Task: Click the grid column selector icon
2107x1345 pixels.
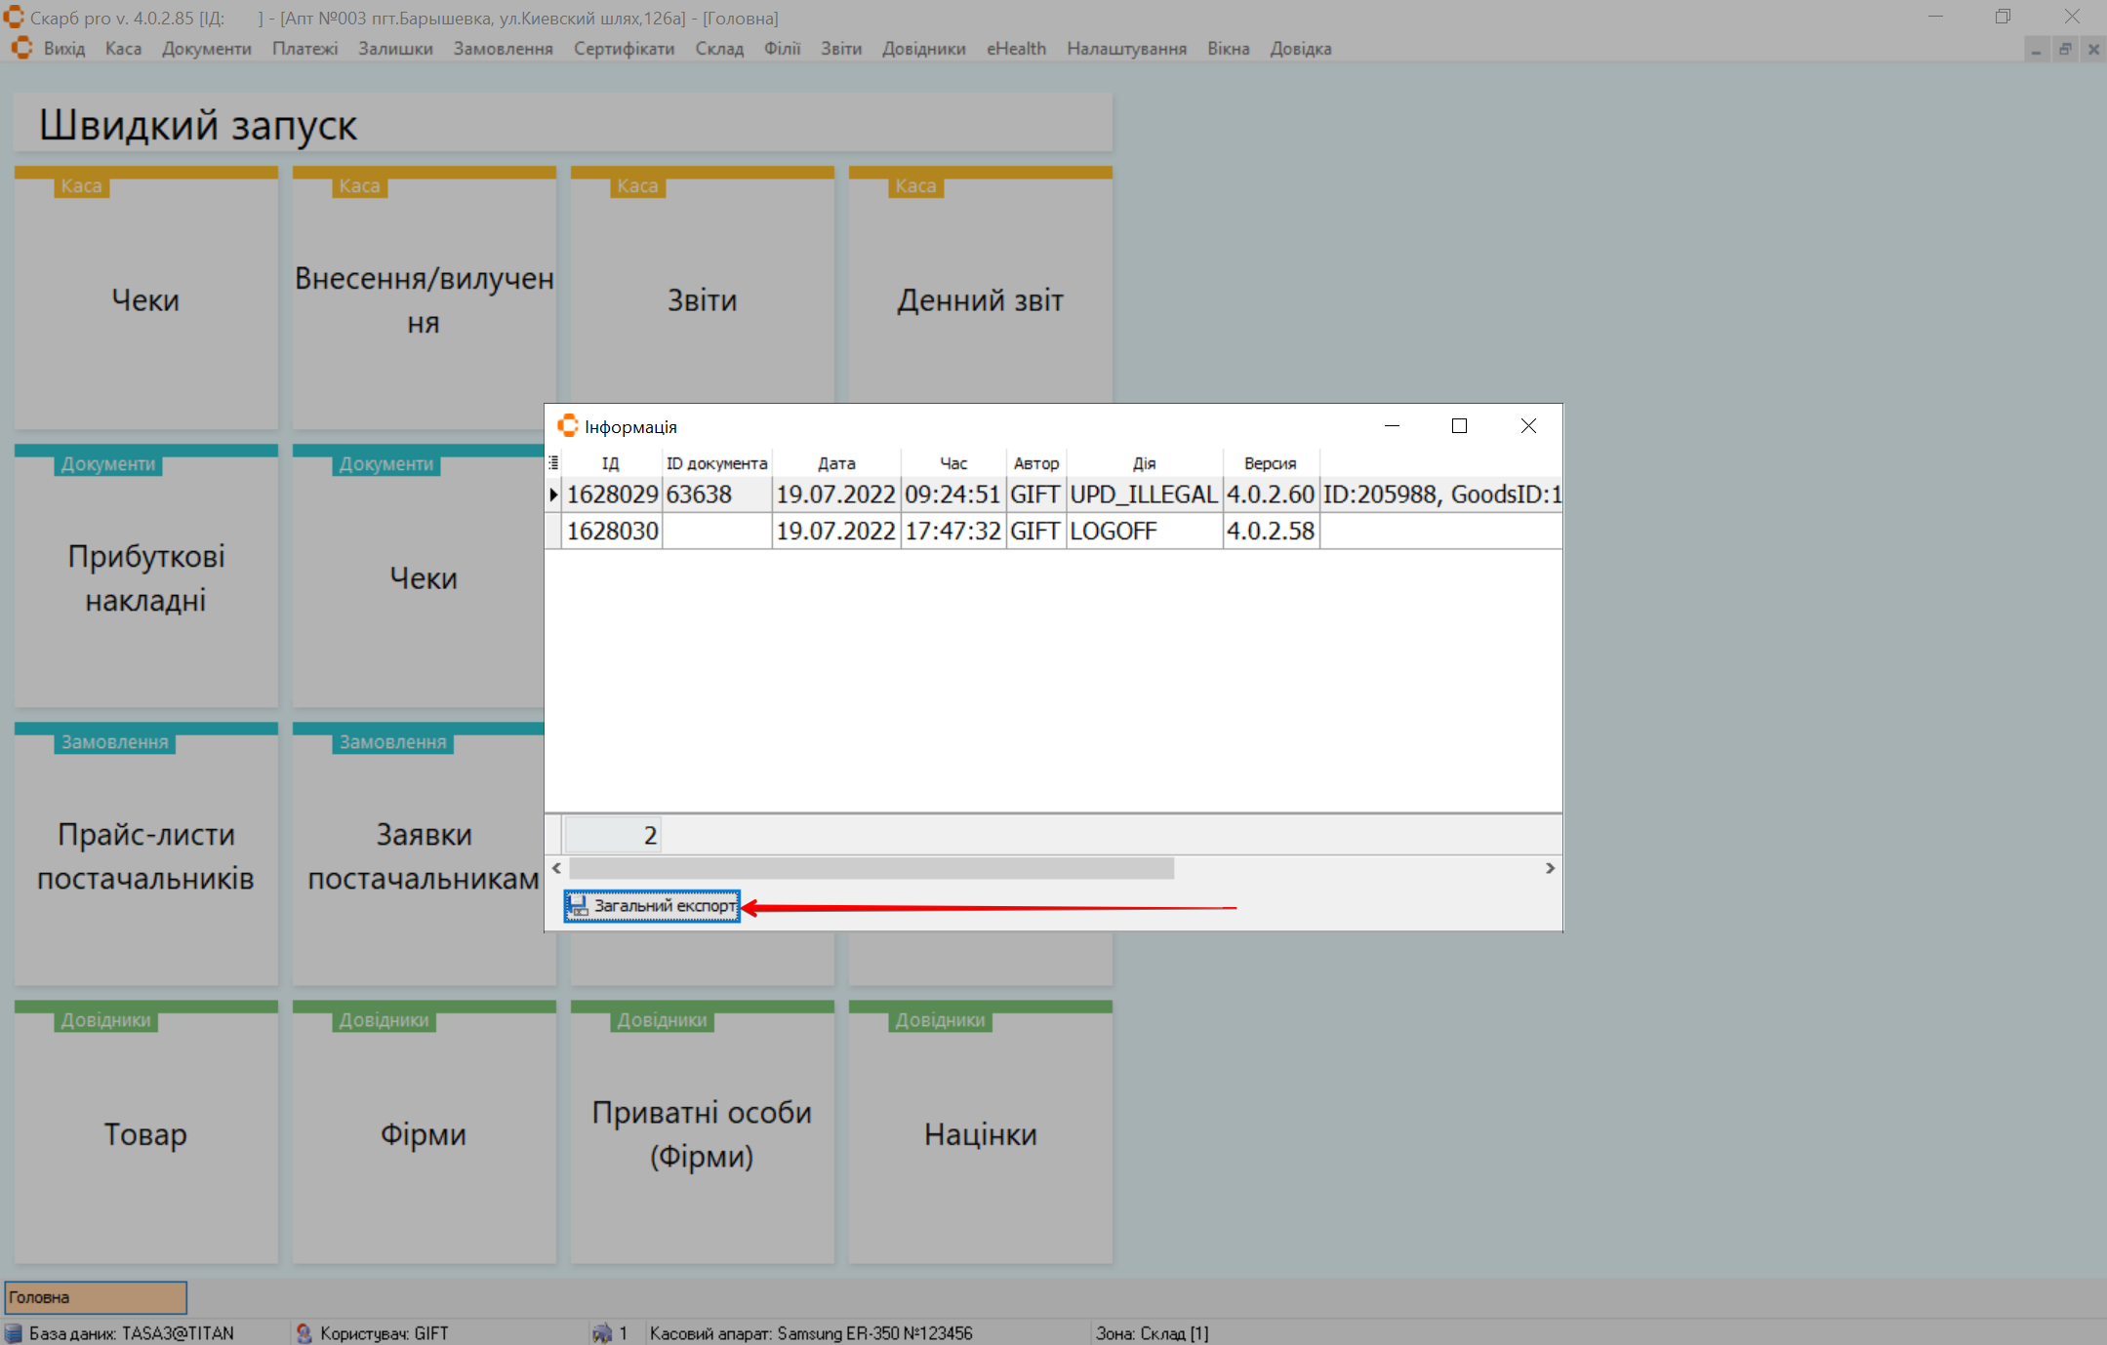Action: (553, 462)
